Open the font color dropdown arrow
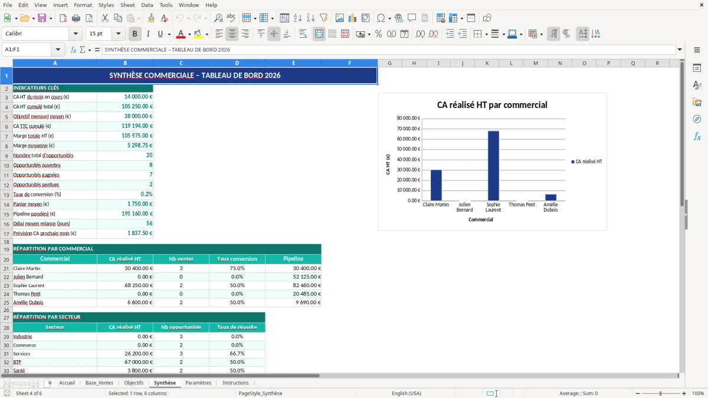This screenshot has height=398, width=708. [x=189, y=34]
